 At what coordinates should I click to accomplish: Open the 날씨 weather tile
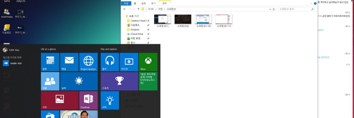tap(79, 81)
